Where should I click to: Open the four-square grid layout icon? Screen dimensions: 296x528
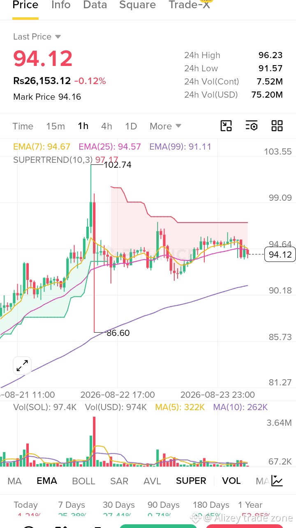[x=277, y=126]
